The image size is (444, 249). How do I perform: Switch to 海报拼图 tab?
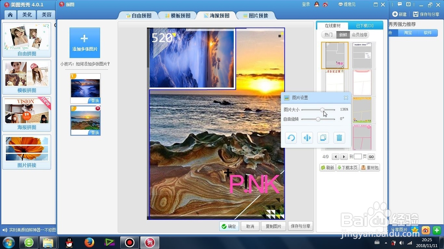(x=217, y=16)
